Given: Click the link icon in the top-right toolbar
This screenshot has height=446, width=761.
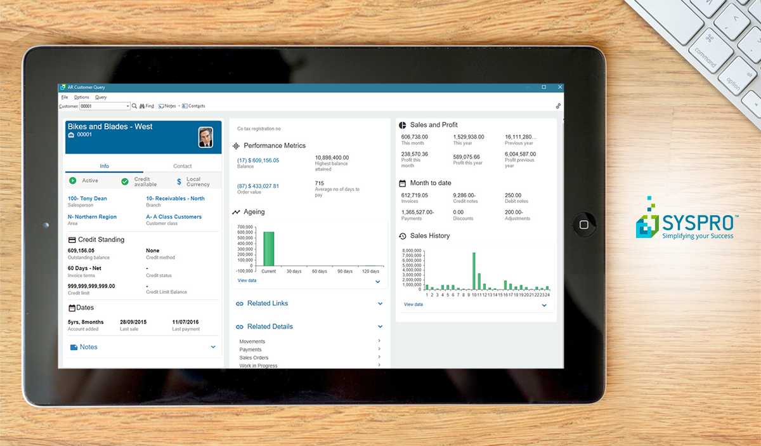Looking at the screenshot, I should pyautogui.click(x=558, y=106).
